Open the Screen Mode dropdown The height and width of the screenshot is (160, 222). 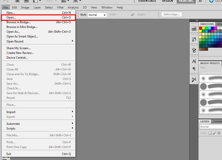click(77, 1)
